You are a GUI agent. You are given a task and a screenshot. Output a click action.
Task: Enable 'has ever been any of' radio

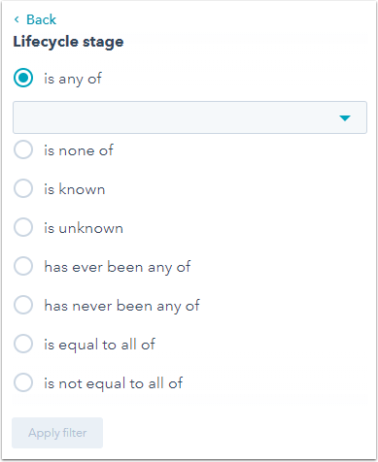[x=23, y=266]
